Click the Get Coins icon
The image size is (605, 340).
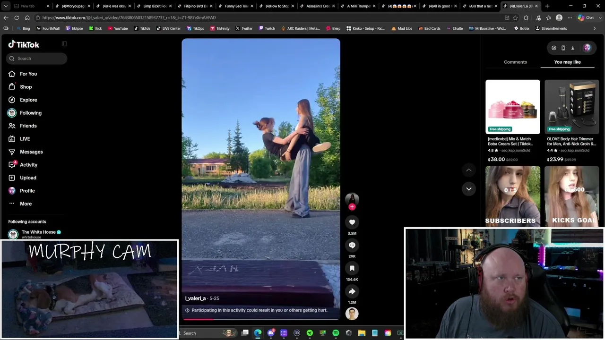(554, 48)
